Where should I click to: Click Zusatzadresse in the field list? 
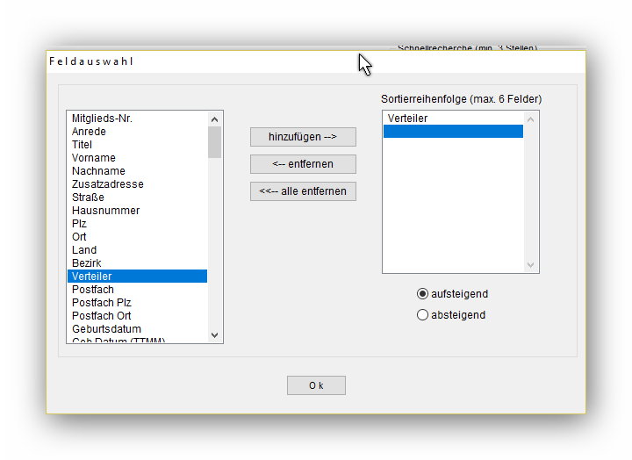coord(107,184)
